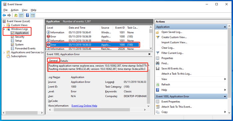Click the Find binoculars icon
Screen dimensions: 233x121
point(157,63)
